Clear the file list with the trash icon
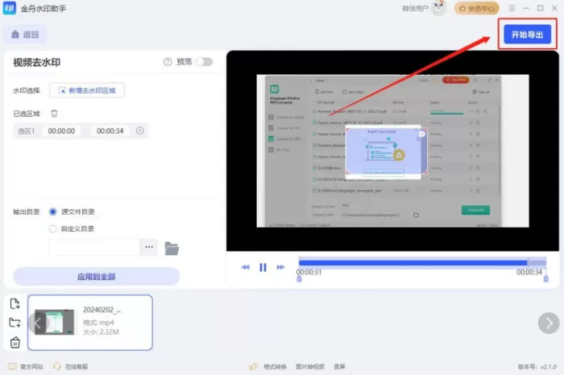The image size is (564, 375). coord(15,342)
